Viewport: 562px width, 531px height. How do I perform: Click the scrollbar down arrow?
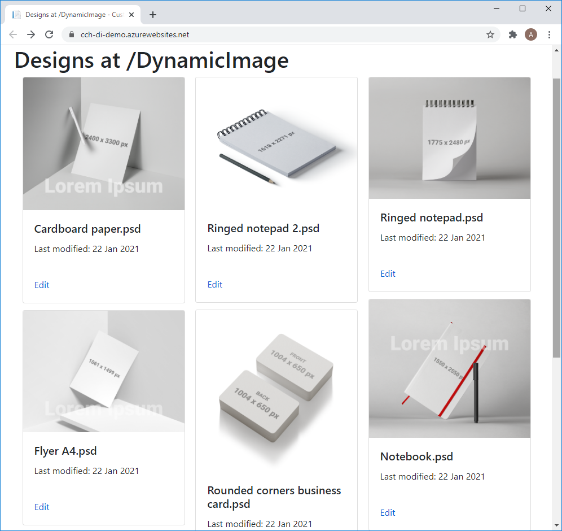pyautogui.click(x=556, y=525)
